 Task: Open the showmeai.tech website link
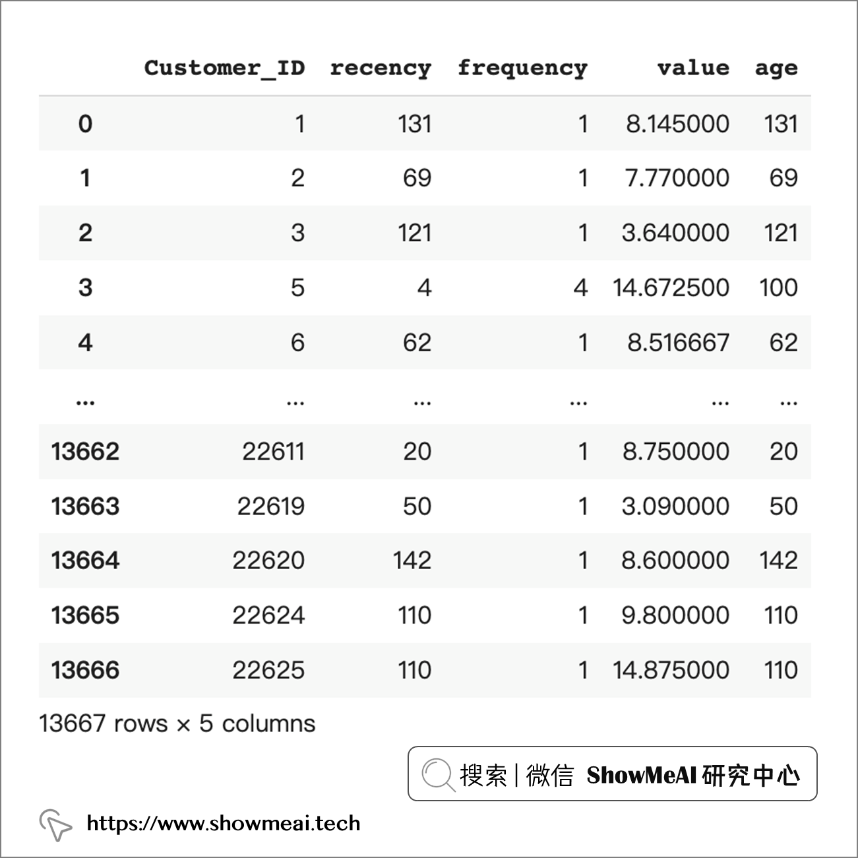point(224,824)
